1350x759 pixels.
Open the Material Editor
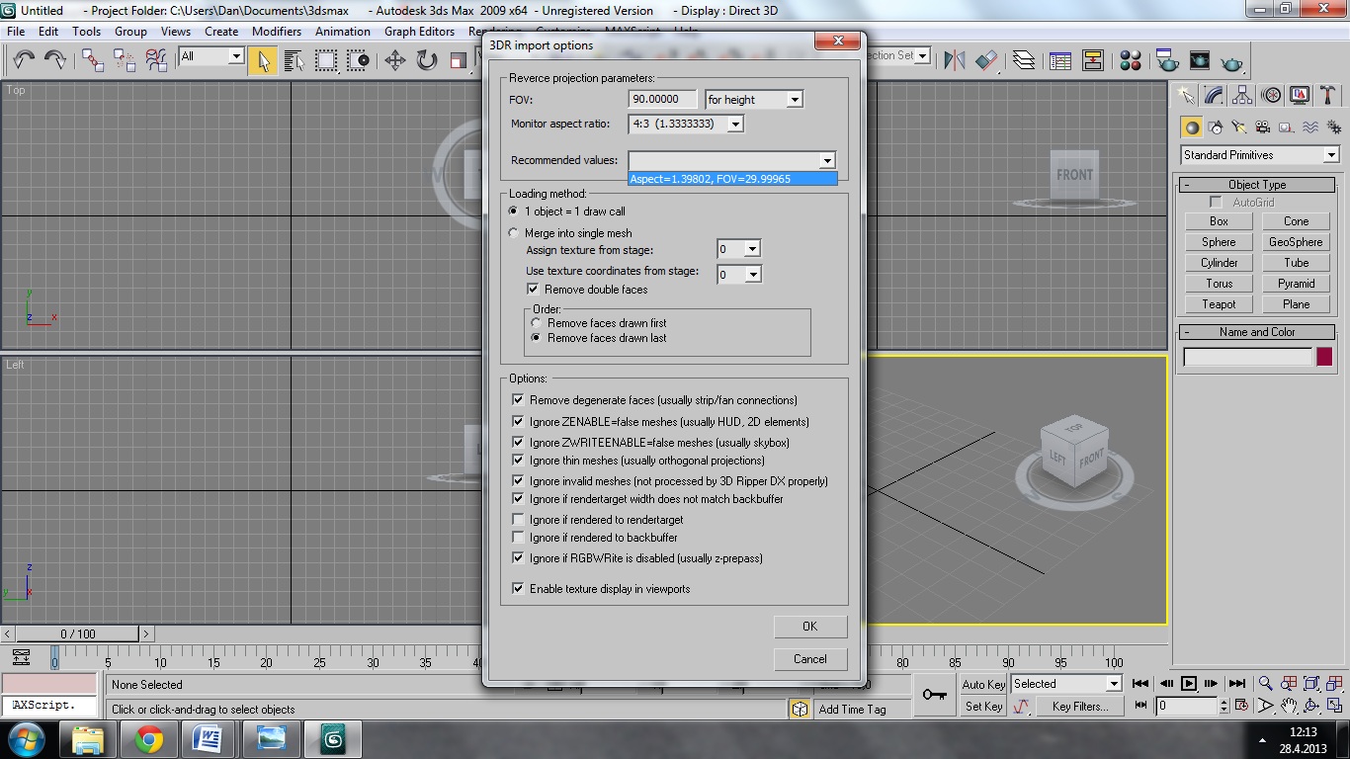pos(1132,60)
